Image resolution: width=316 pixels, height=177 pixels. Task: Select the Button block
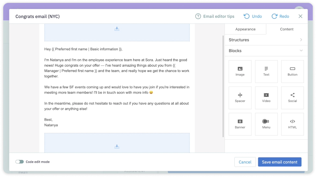[x=292, y=71]
